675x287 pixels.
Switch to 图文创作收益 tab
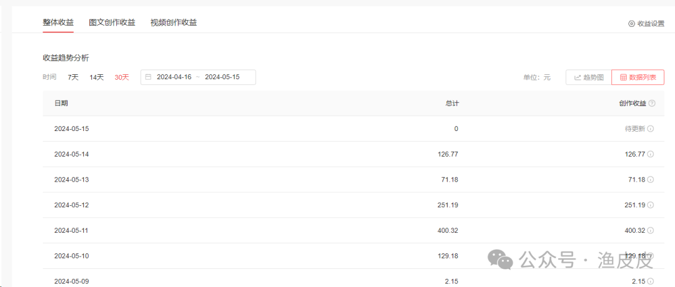tap(112, 22)
